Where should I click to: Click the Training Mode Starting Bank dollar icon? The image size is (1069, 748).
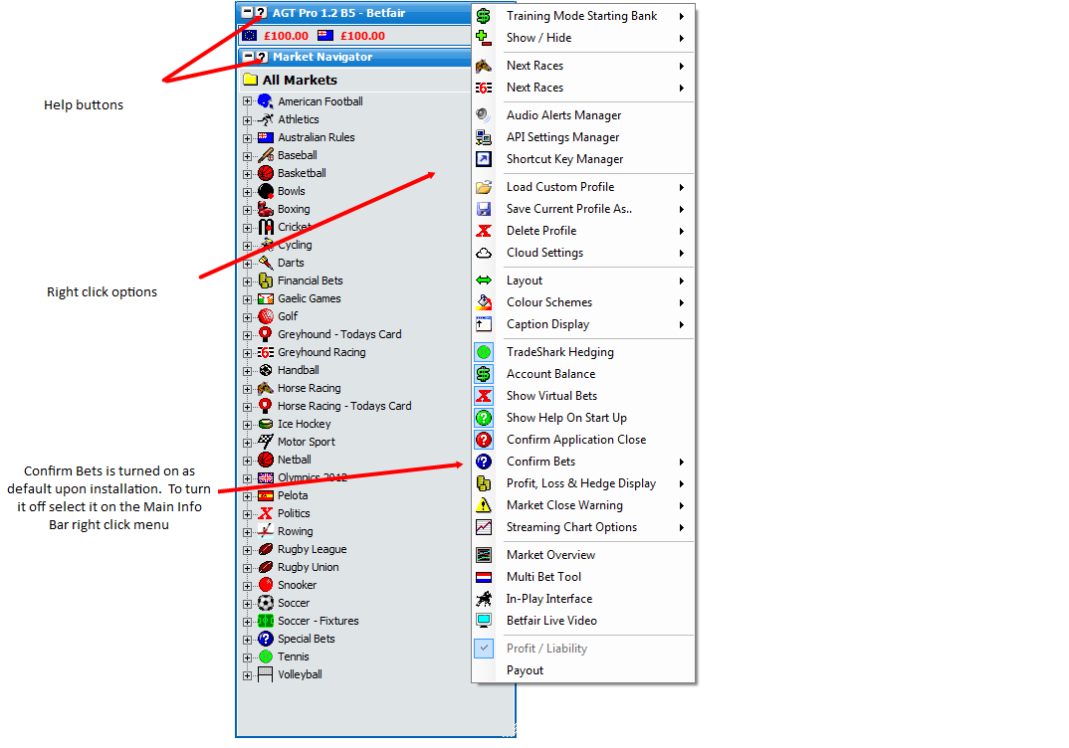point(484,16)
